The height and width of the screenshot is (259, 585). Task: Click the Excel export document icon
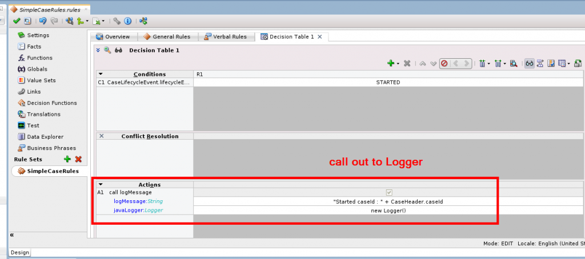click(96, 21)
